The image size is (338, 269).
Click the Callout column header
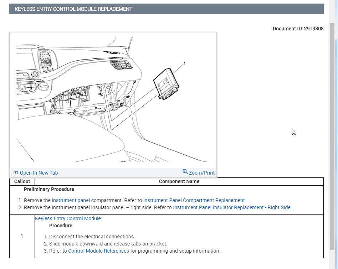click(22, 181)
